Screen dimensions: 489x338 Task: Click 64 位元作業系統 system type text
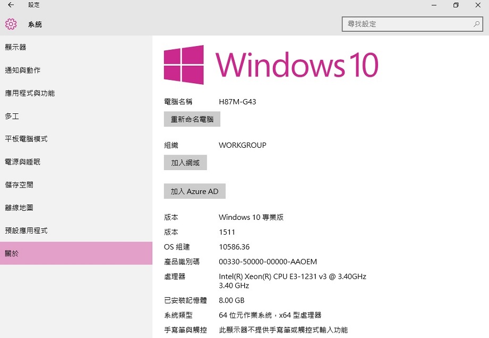point(270,315)
